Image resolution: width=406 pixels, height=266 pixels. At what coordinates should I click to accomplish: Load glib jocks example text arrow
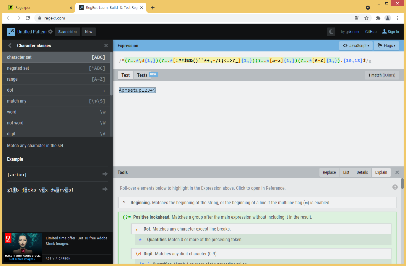[x=105, y=189]
